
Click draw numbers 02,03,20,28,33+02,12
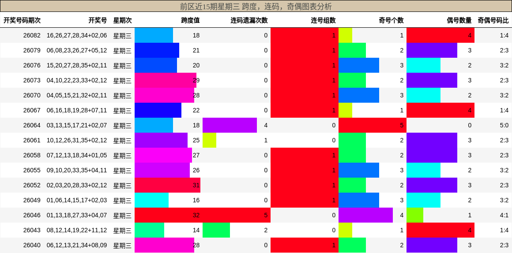(x=77, y=185)
